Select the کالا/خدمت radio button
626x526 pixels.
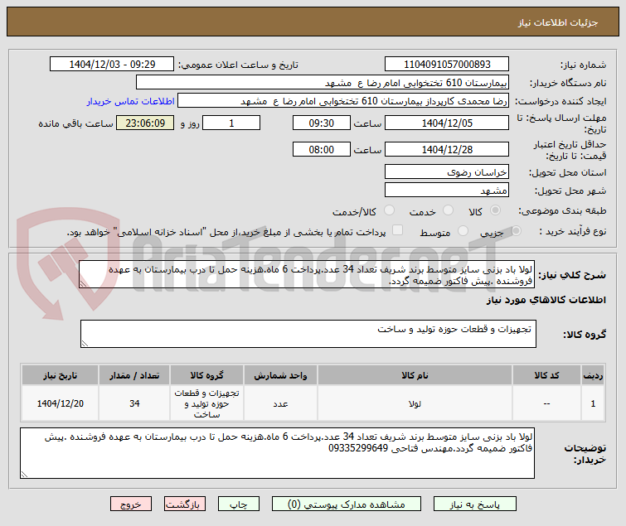[x=389, y=210]
